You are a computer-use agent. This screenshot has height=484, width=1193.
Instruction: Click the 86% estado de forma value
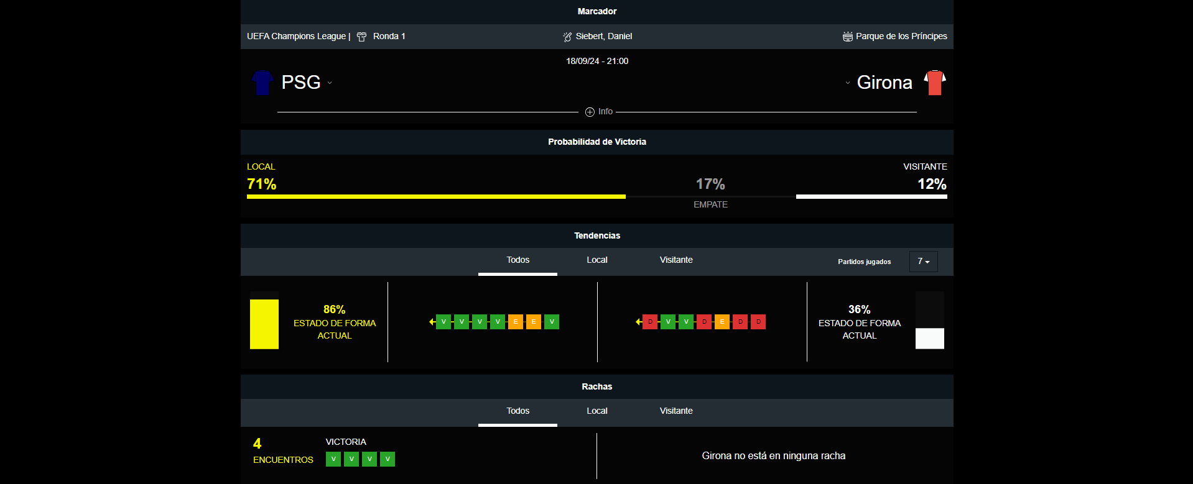pyautogui.click(x=334, y=309)
